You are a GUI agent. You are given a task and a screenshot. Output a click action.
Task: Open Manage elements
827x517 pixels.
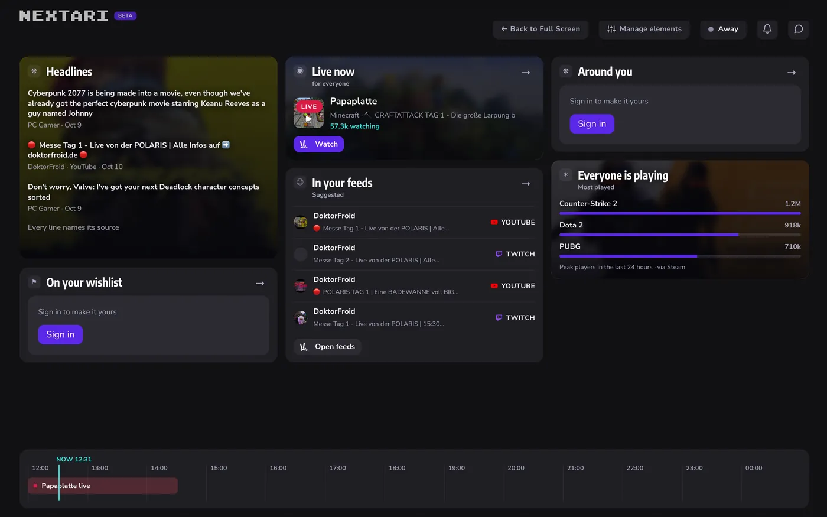(x=644, y=29)
